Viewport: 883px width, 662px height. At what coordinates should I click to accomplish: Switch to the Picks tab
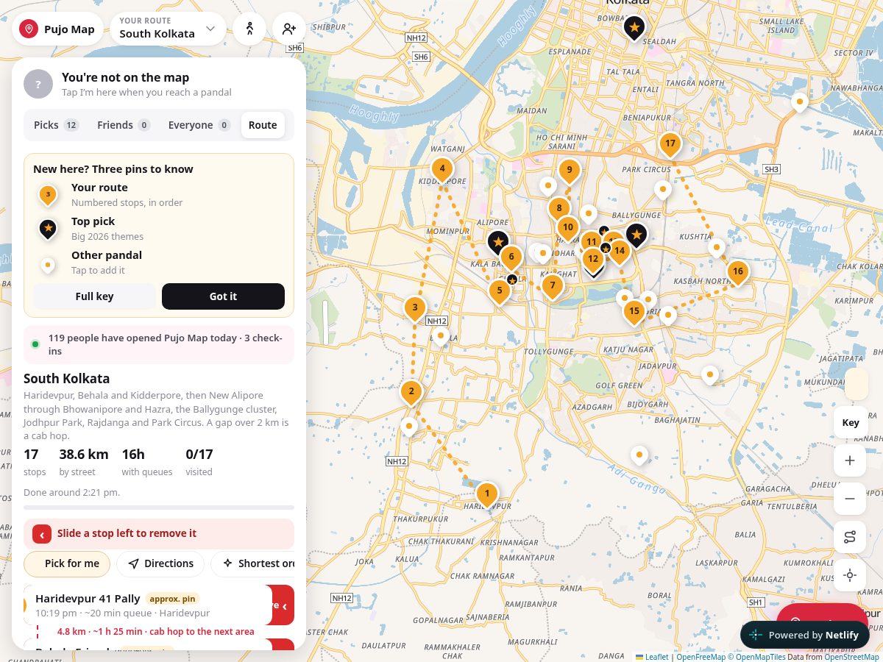56,125
